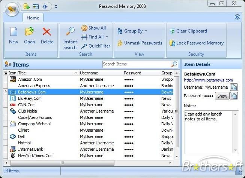The height and width of the screenshot is (178, 245).
Task: Switch to the Home ribbon tab
Action: point(33,18)
